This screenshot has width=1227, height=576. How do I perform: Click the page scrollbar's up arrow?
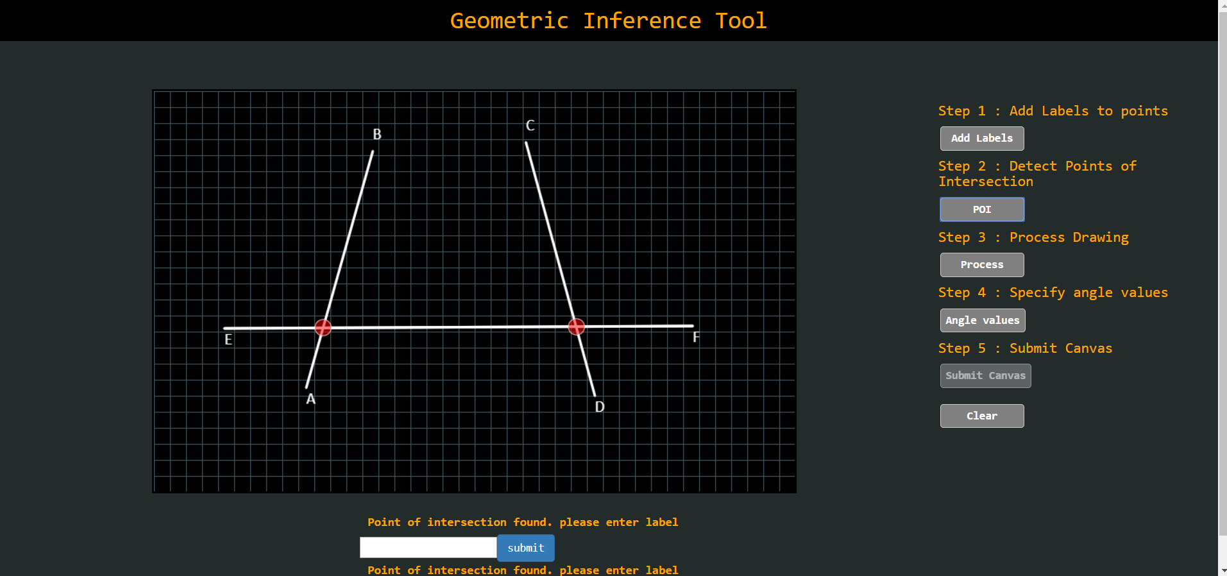pos(1223,5)
